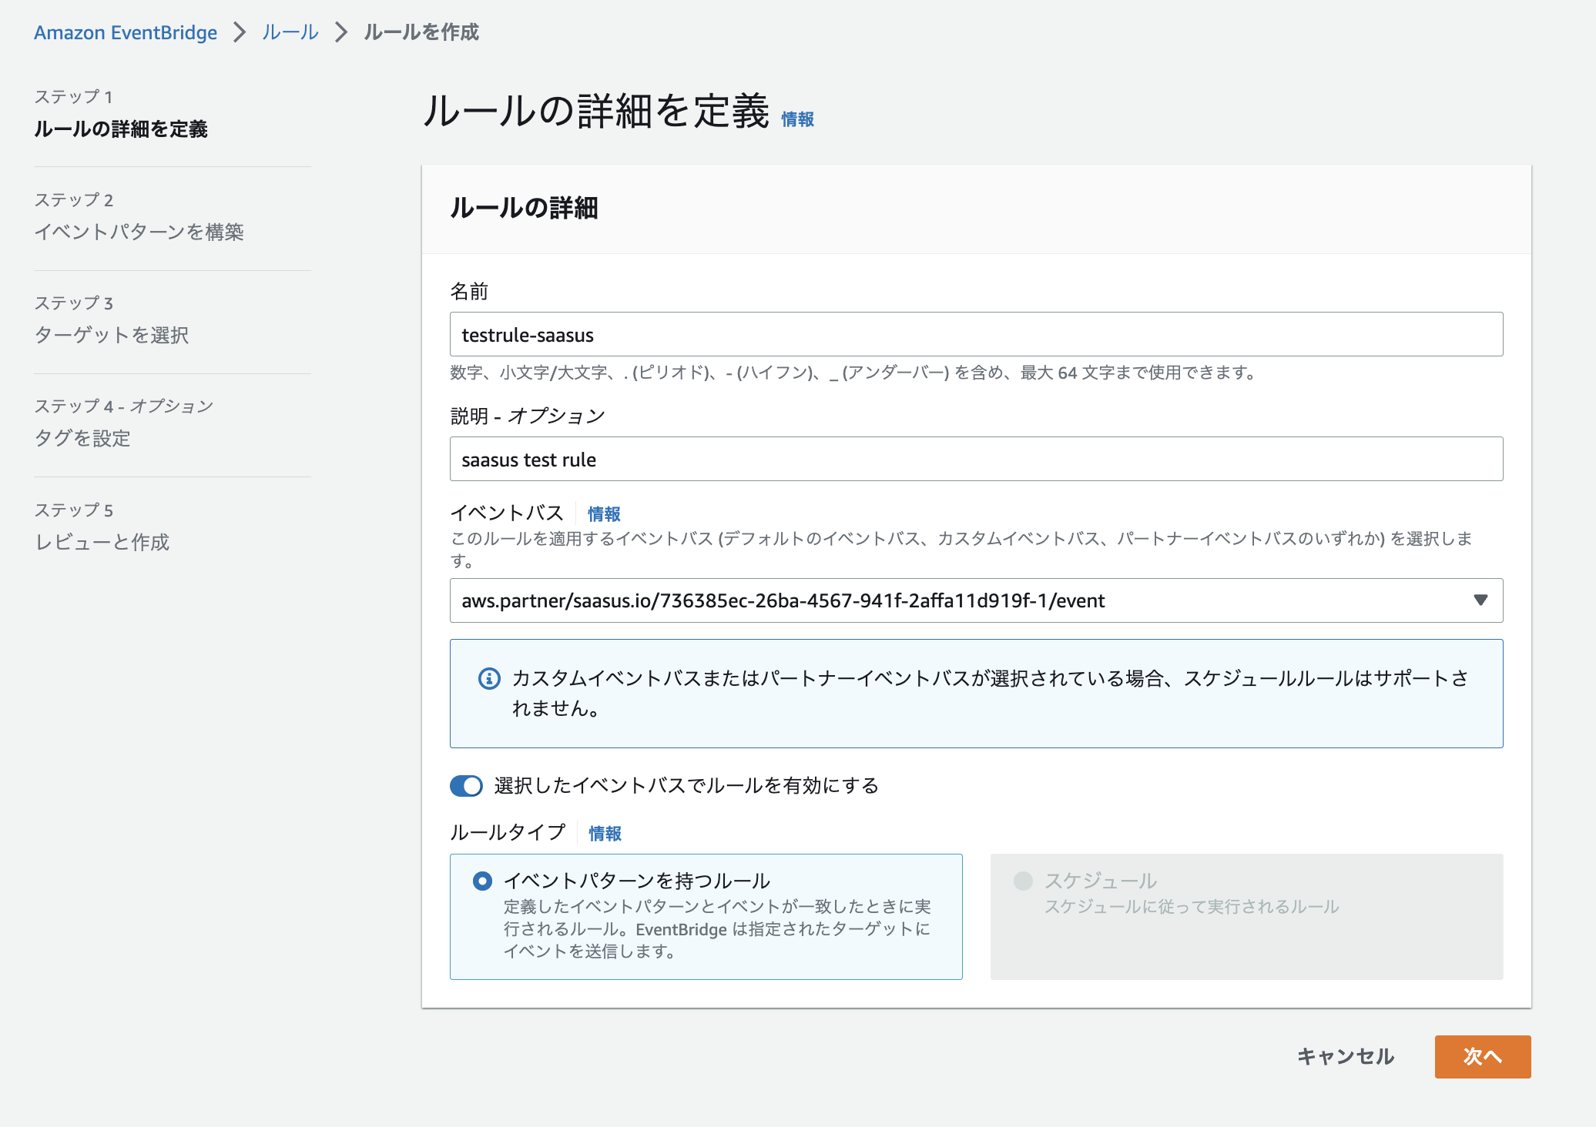Image resolution: width=1596 pixels, height=1127 pixels.
Task: Toggle the rule-enabled switch on the selected bus
Action: coord(467,785)
